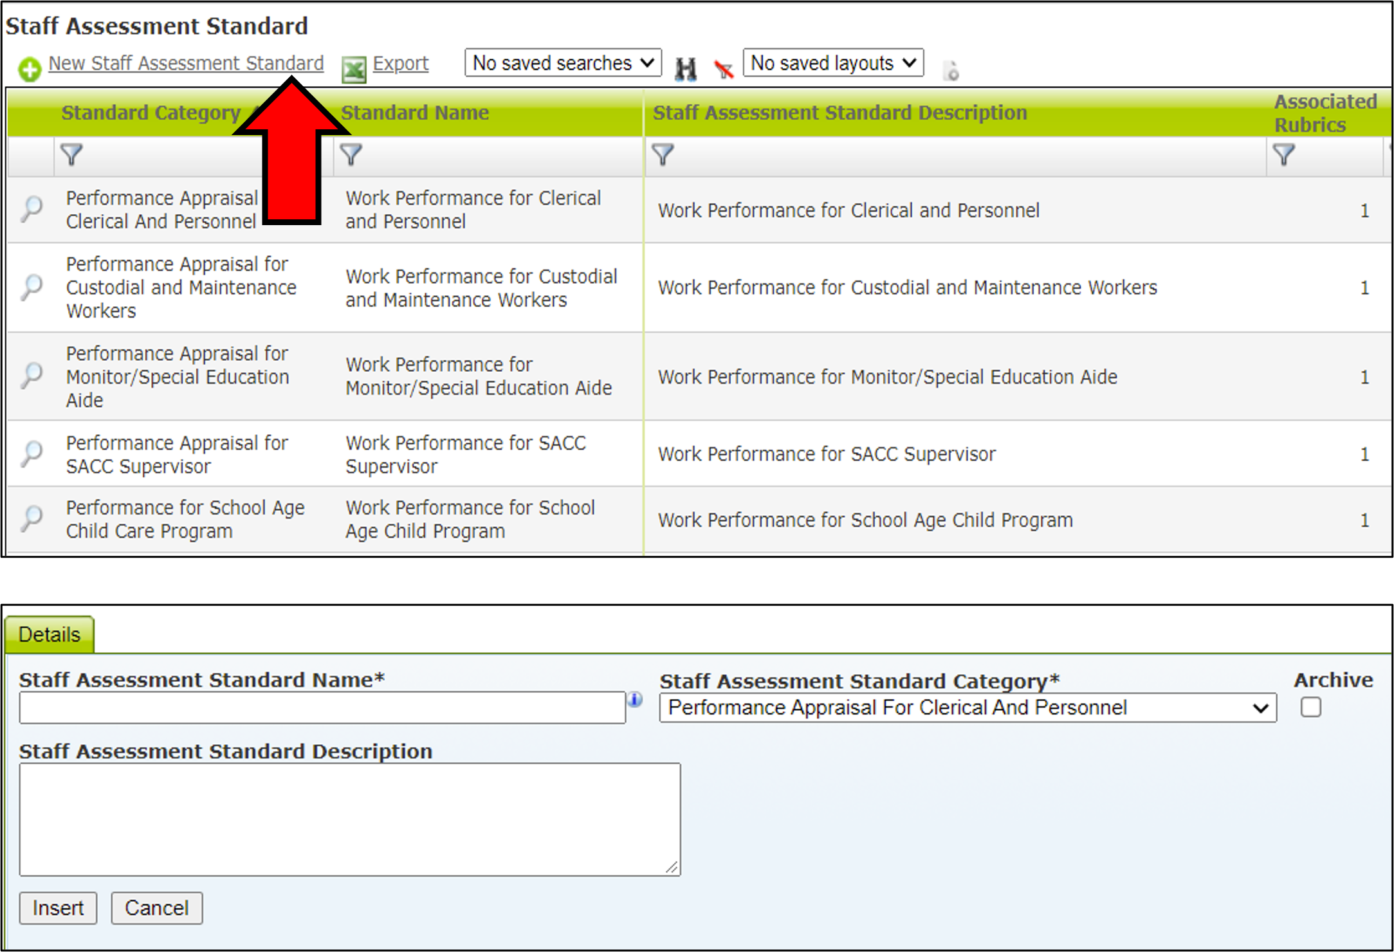Image resolution: width=1394 pixels, height=952 pixels.
Task: Click magnifier icon for SACC Supervisor row
Action: tap(31, 454)
